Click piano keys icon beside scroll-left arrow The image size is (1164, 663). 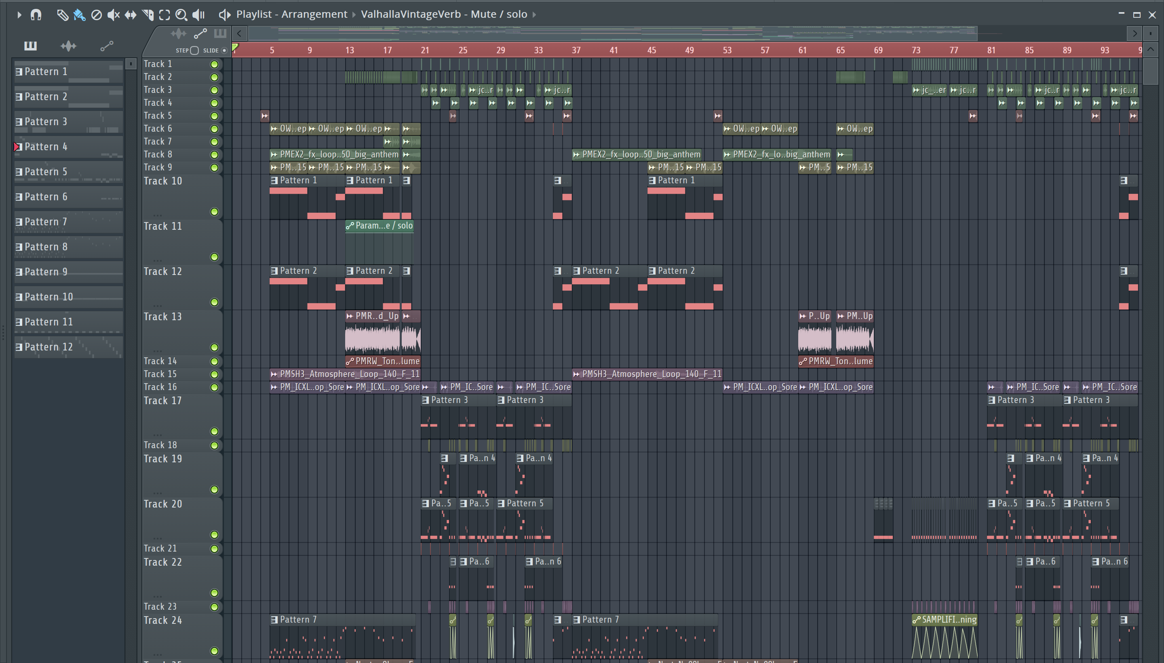[220, 33]
